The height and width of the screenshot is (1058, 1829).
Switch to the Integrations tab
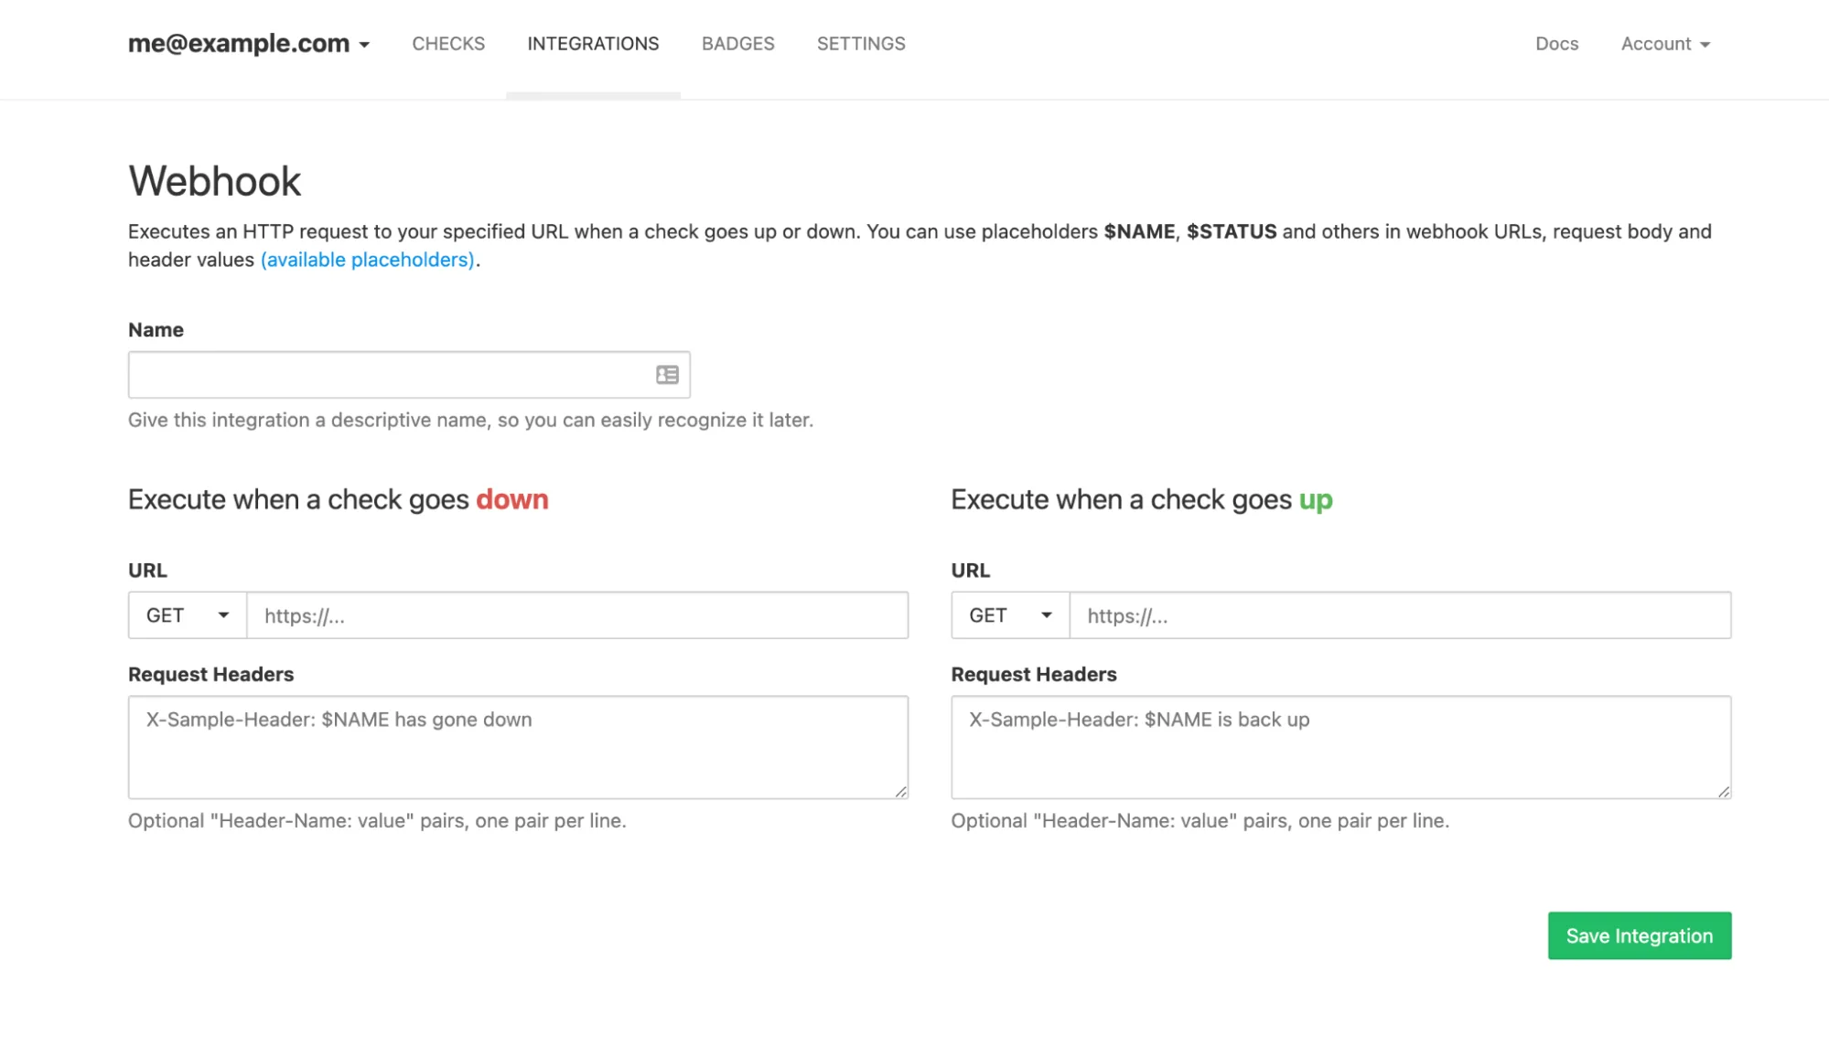(593, 44)
